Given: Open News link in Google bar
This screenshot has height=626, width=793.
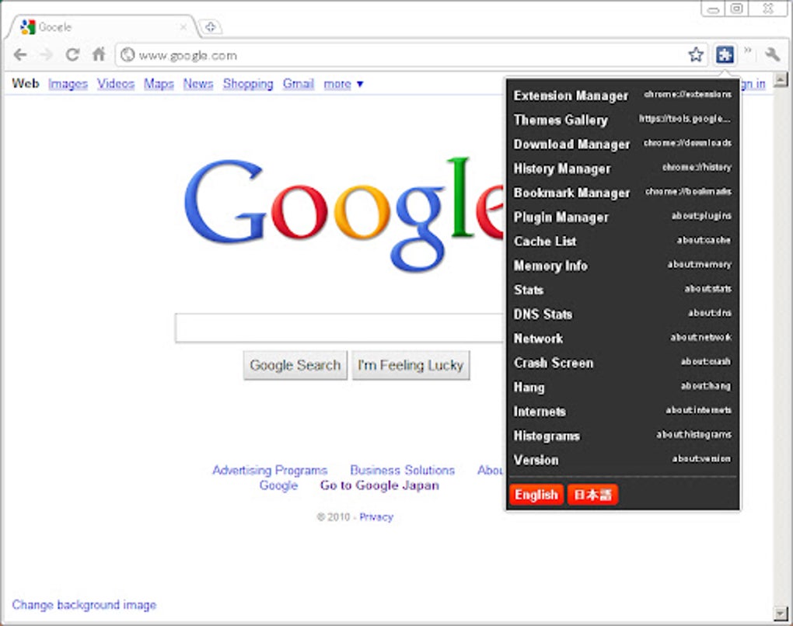Looking at the screenshot, I should (x=198, y=83).
